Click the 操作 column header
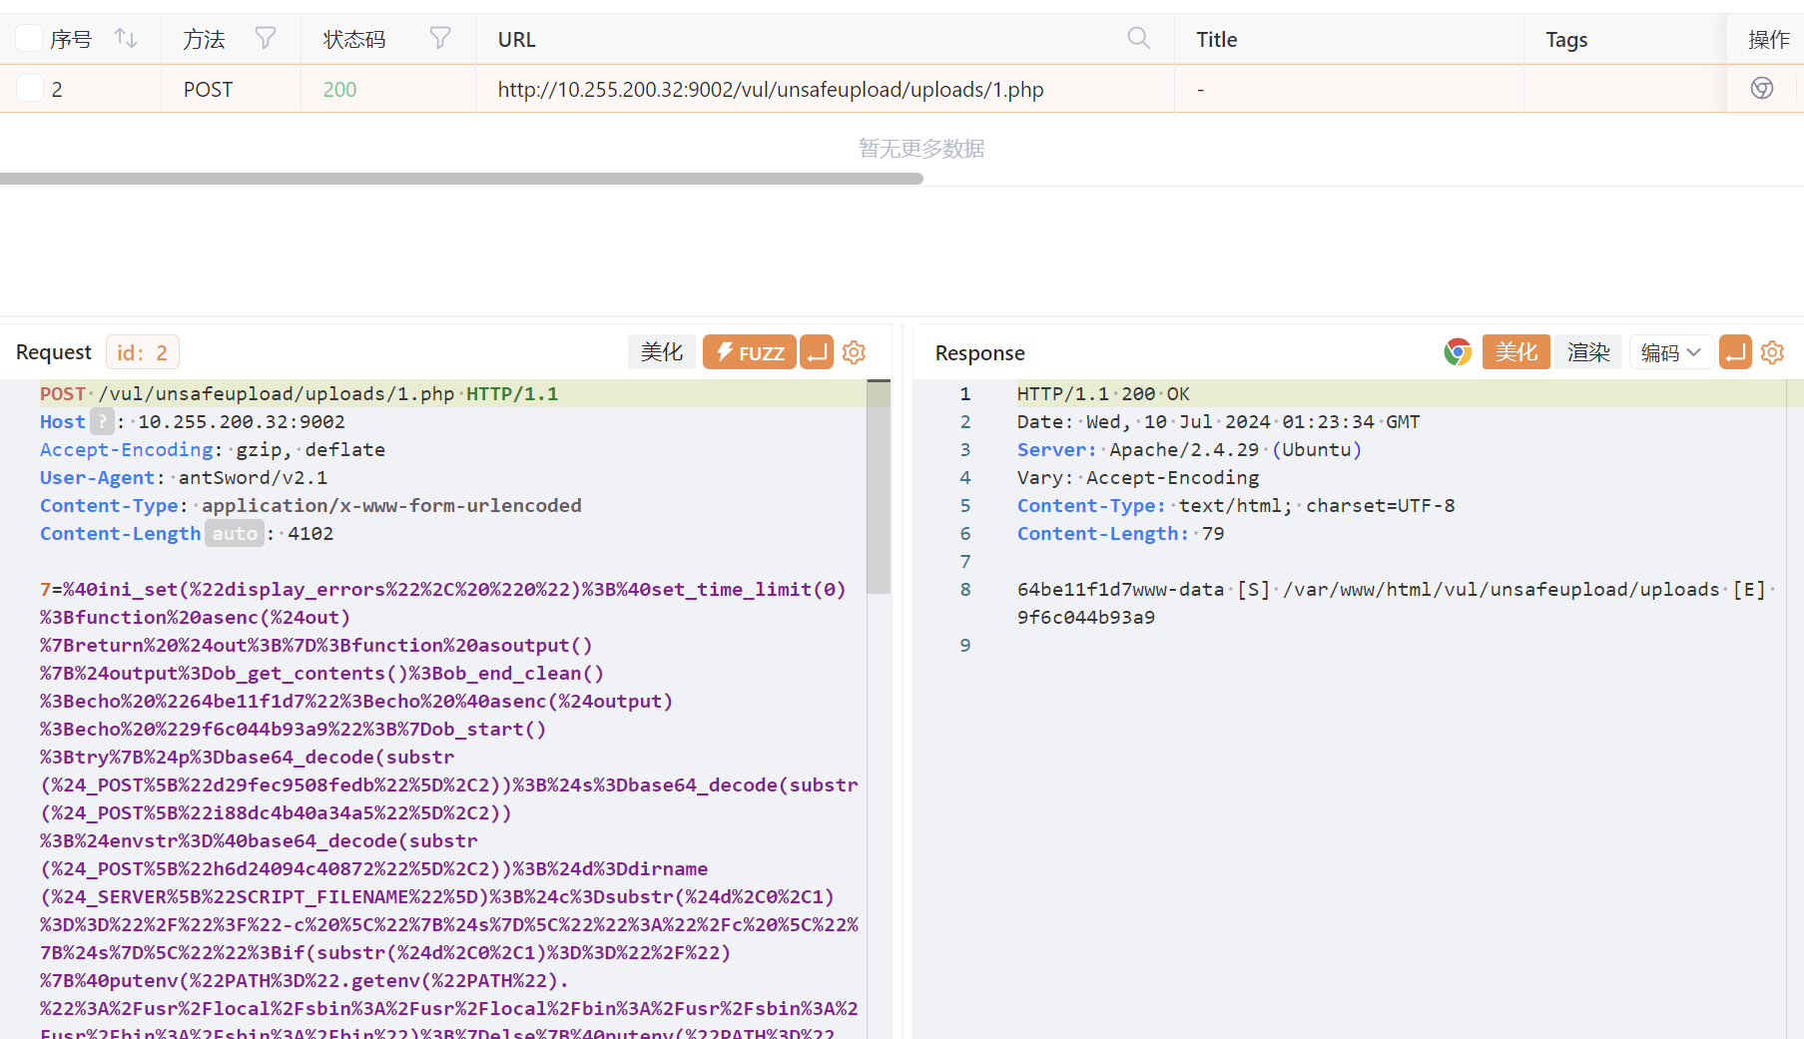This screenshot has height=1039, width=1804. click(x=1769, y=39)
